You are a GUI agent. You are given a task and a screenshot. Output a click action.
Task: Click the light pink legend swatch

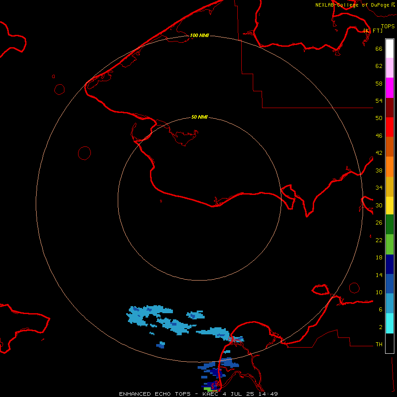pos(390,67)
